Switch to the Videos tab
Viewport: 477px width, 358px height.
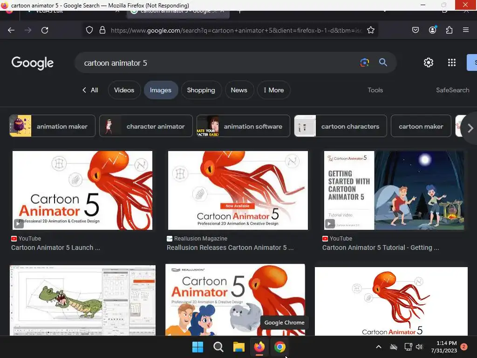pos(124,90)
